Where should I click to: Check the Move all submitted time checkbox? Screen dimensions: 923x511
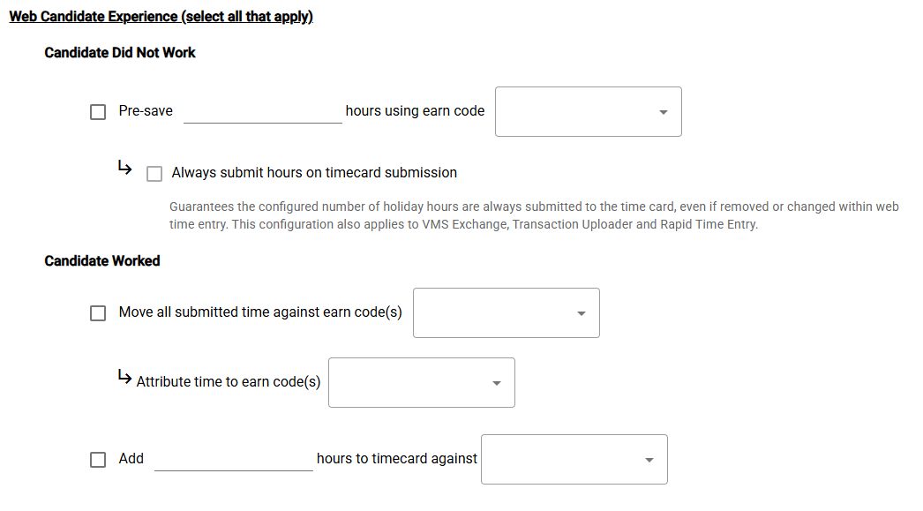(98, 313)
